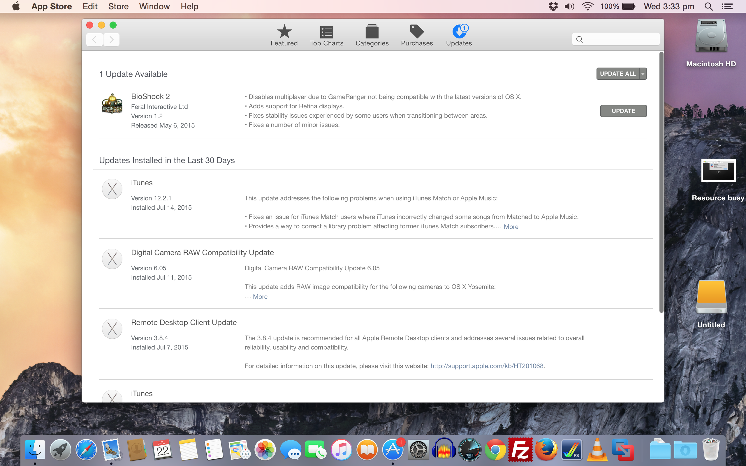Open Notification Center
This screenshot has height=466, width=746.
pos(727,6)
